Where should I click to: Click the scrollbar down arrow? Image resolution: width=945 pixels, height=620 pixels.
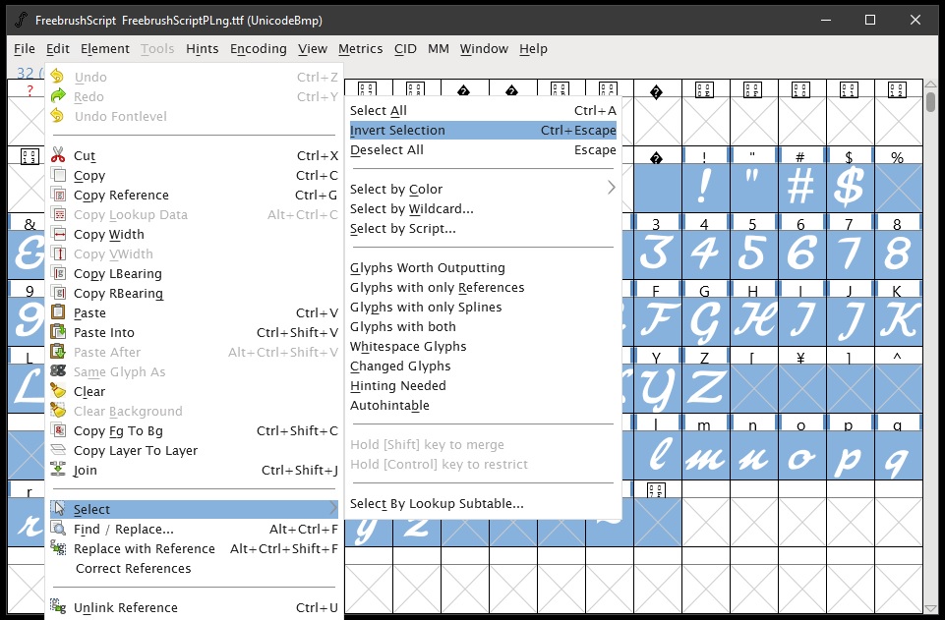(x=930, y=608)
